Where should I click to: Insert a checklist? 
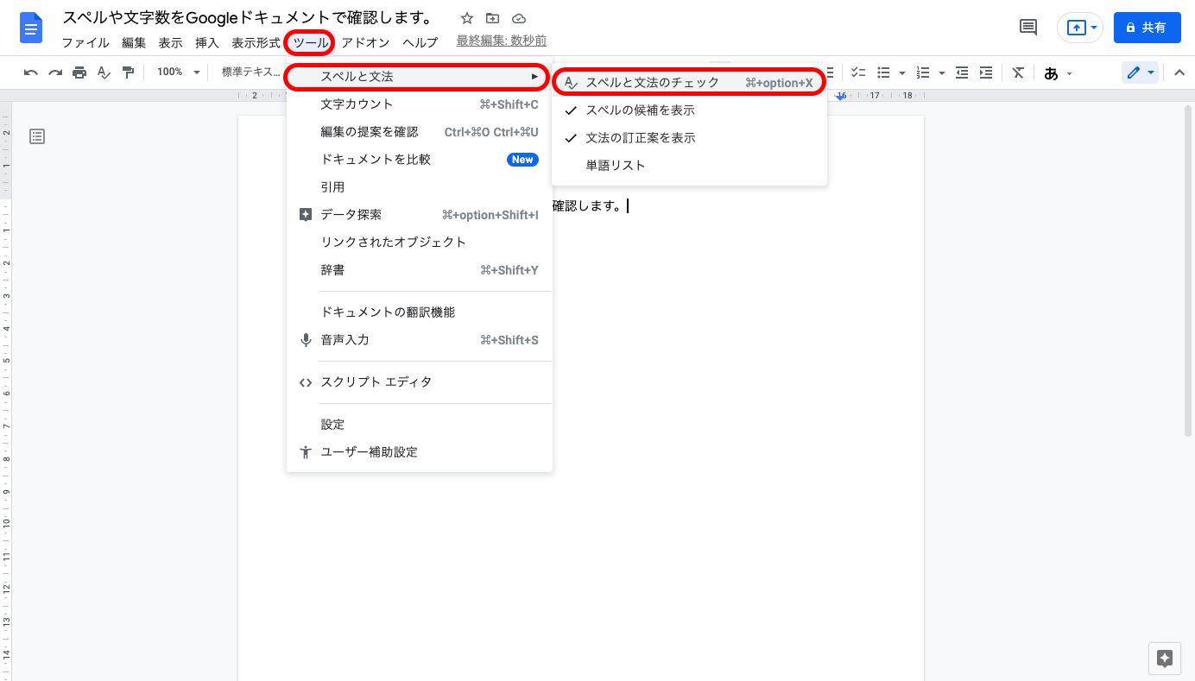[858, 73]
